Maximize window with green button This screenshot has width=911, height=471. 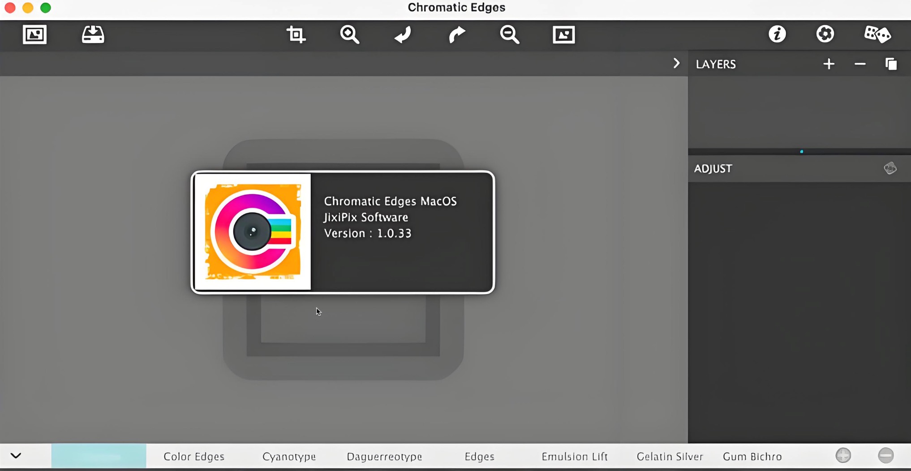coord(46,8)
